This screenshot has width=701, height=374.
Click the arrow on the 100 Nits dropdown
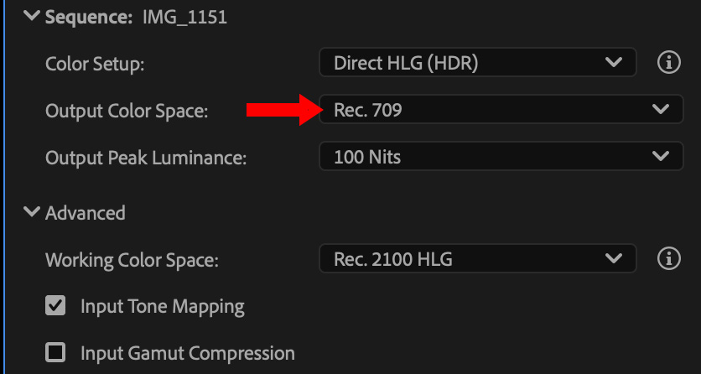pos(661,156)
